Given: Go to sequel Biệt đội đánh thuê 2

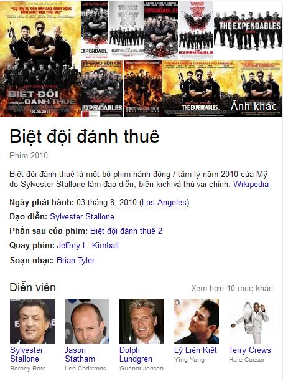Looking at the screenshot, I should click(126, 231).
